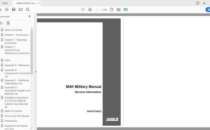
Task: Collapse the navigation pane arrow
Action: [x=36, y=72]
